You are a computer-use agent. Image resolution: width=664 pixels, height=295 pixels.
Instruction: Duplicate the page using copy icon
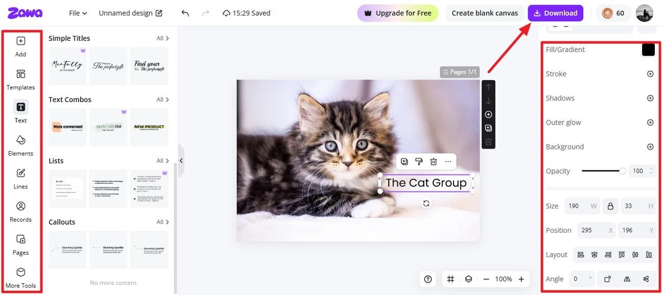click(488, 128)
